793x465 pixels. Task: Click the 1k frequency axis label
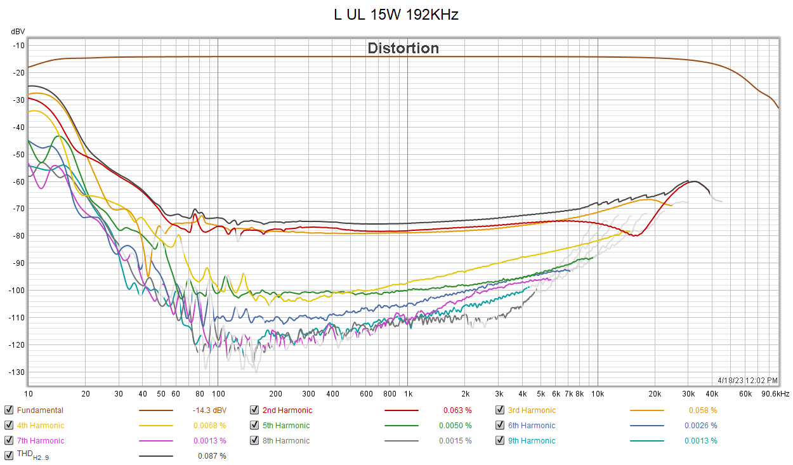407,394
